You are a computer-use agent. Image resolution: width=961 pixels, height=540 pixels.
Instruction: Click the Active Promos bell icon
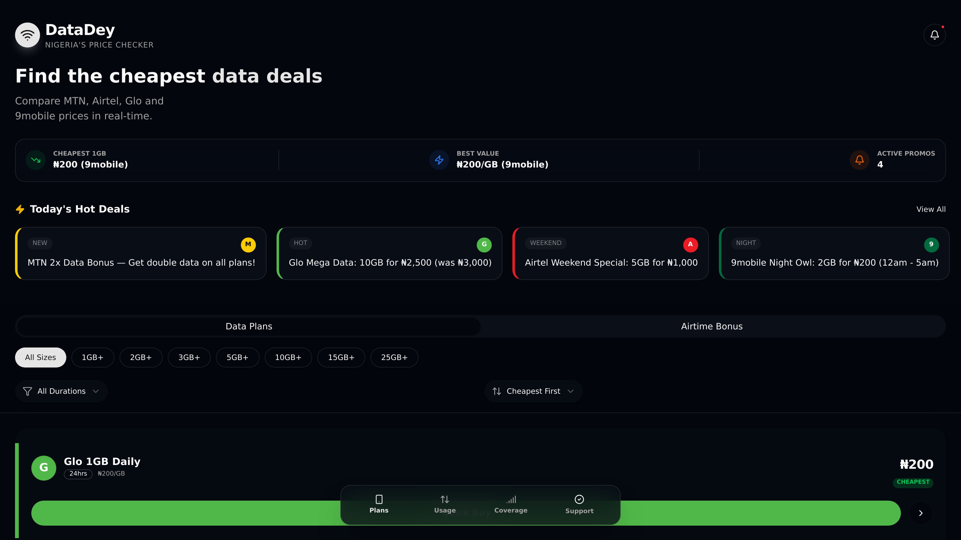859,160
